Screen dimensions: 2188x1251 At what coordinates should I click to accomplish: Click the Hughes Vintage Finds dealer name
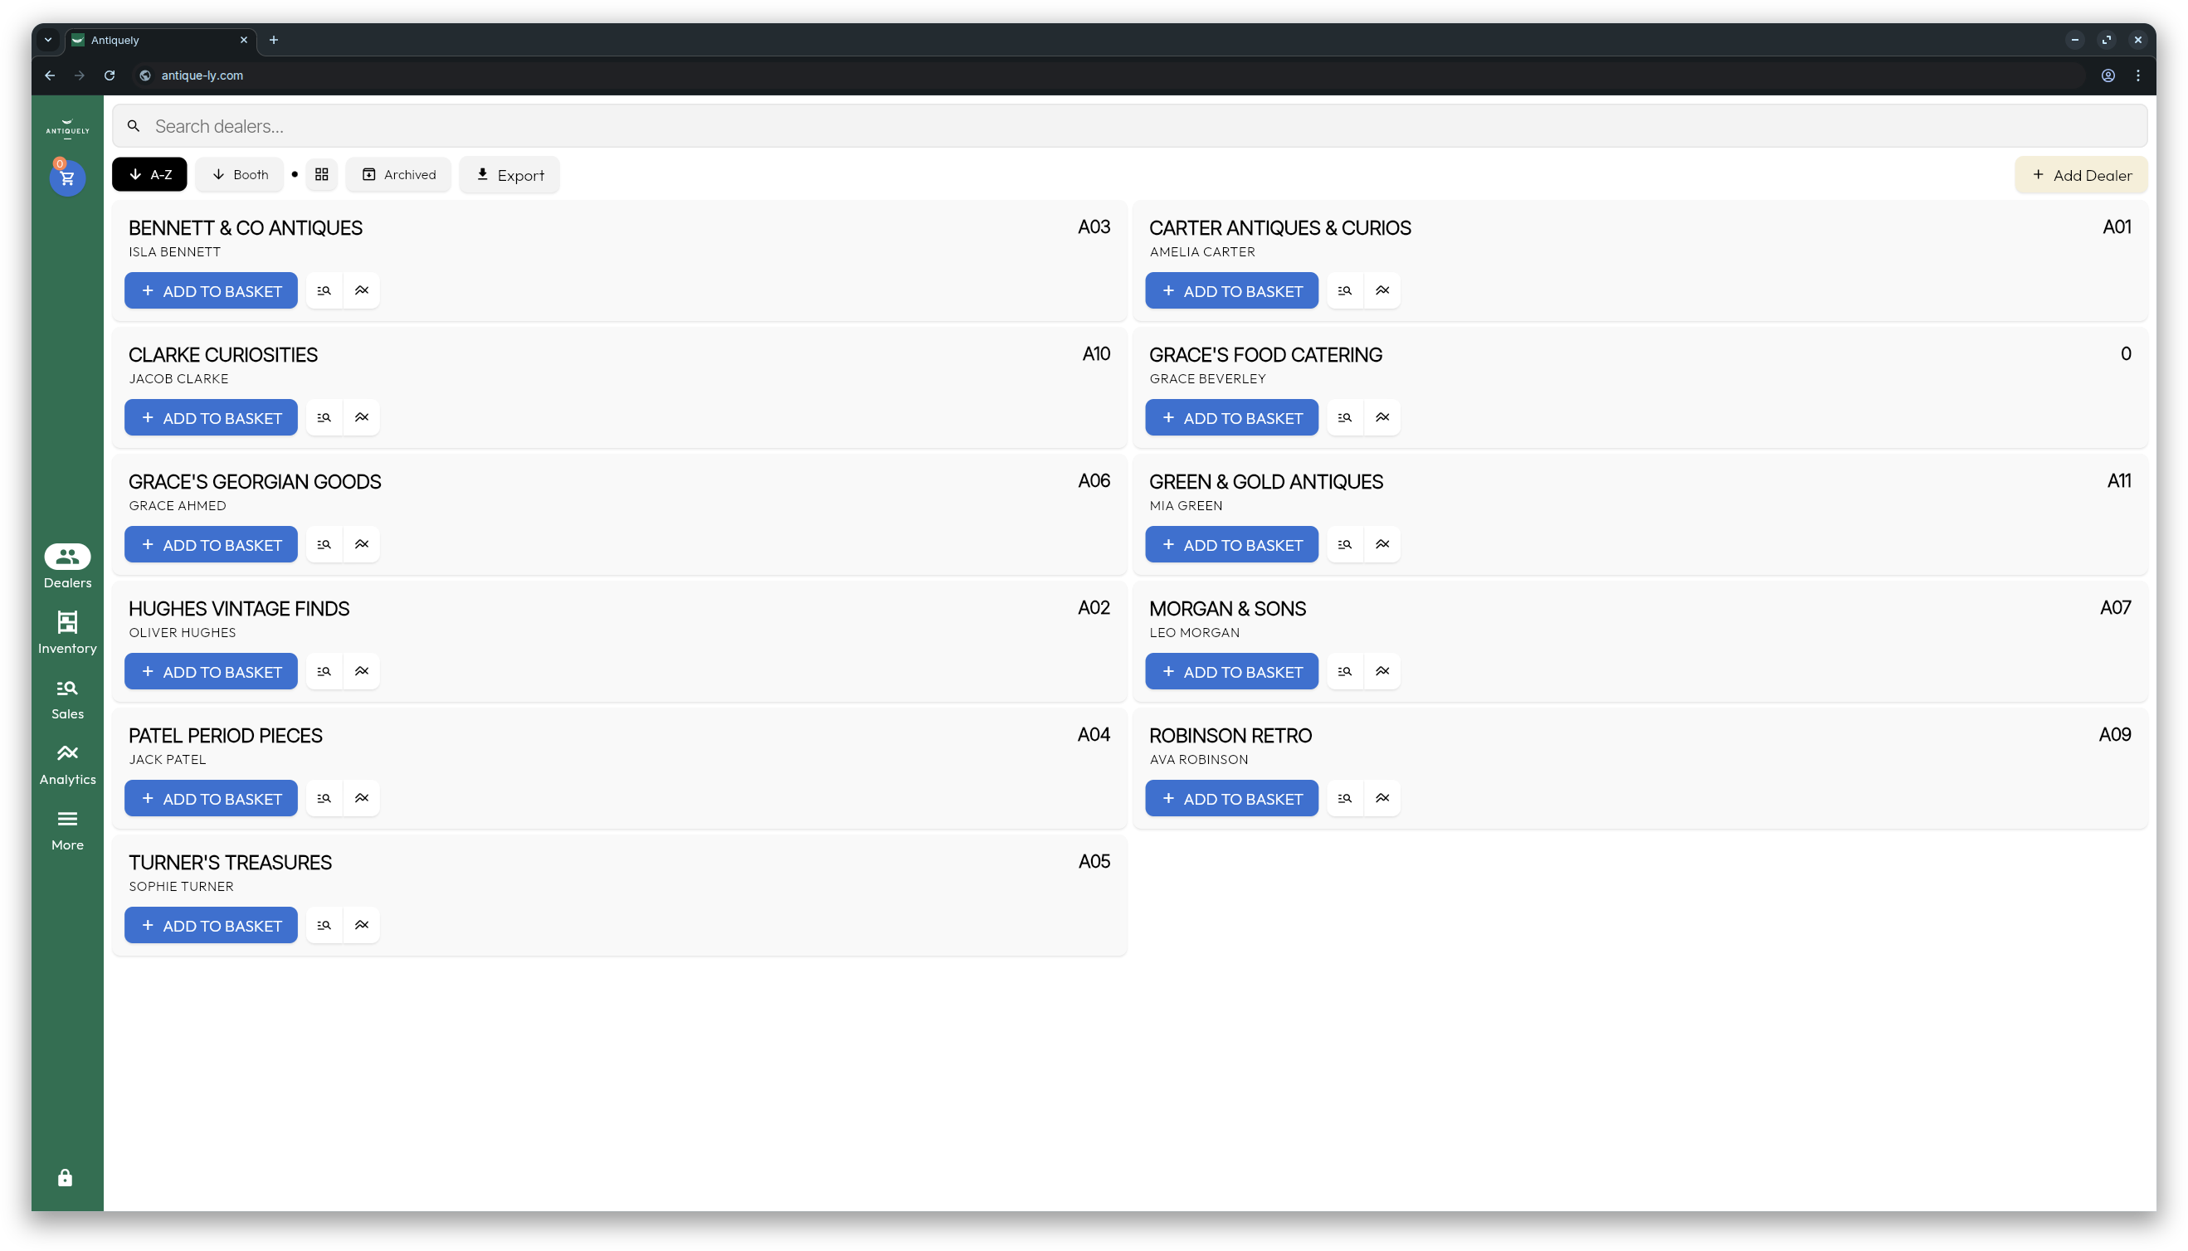239,608
